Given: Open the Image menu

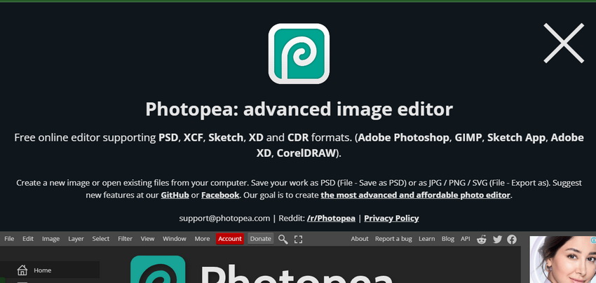Looking at the screenshot, I should click(x=50, y=239).
